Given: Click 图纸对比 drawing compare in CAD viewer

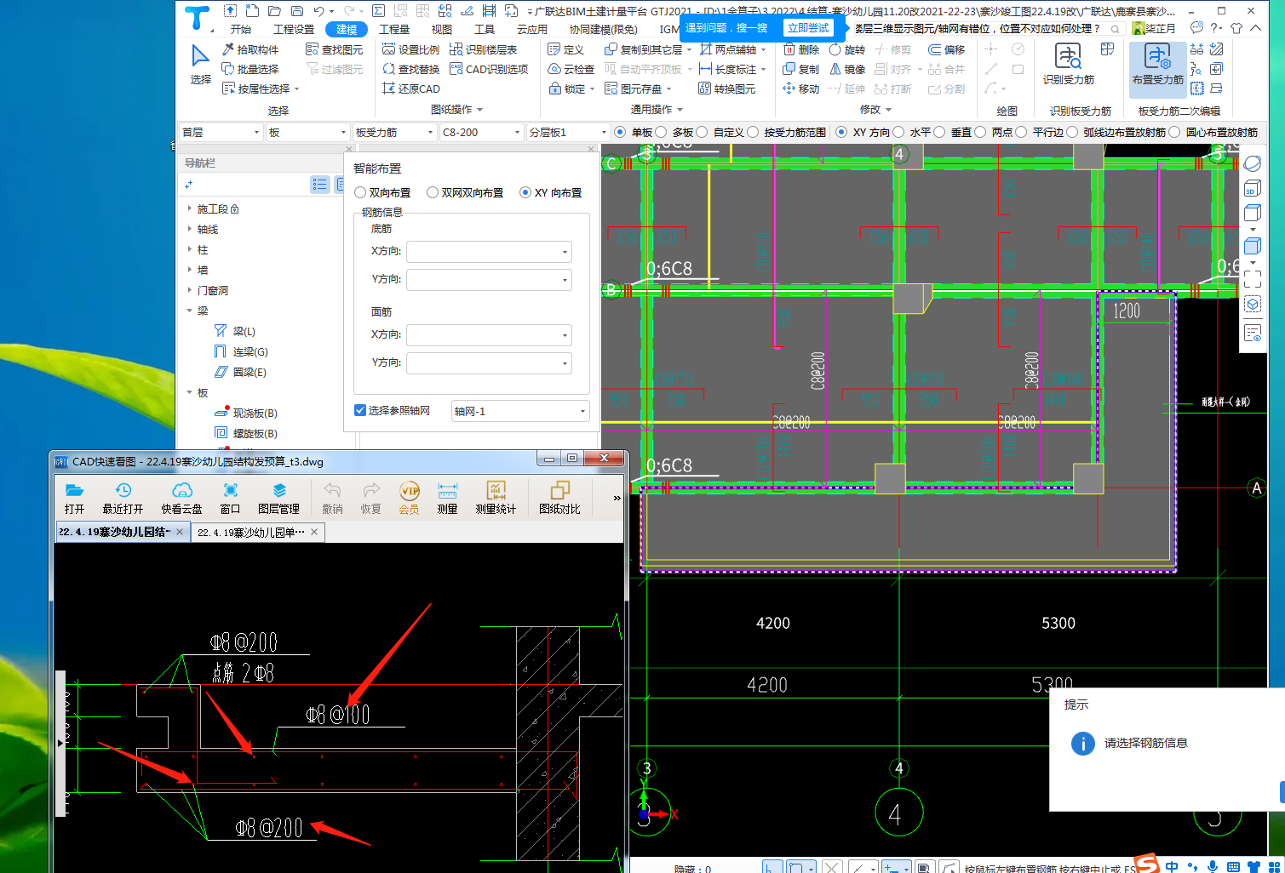Looking at the screenshot, I should 559,498.
